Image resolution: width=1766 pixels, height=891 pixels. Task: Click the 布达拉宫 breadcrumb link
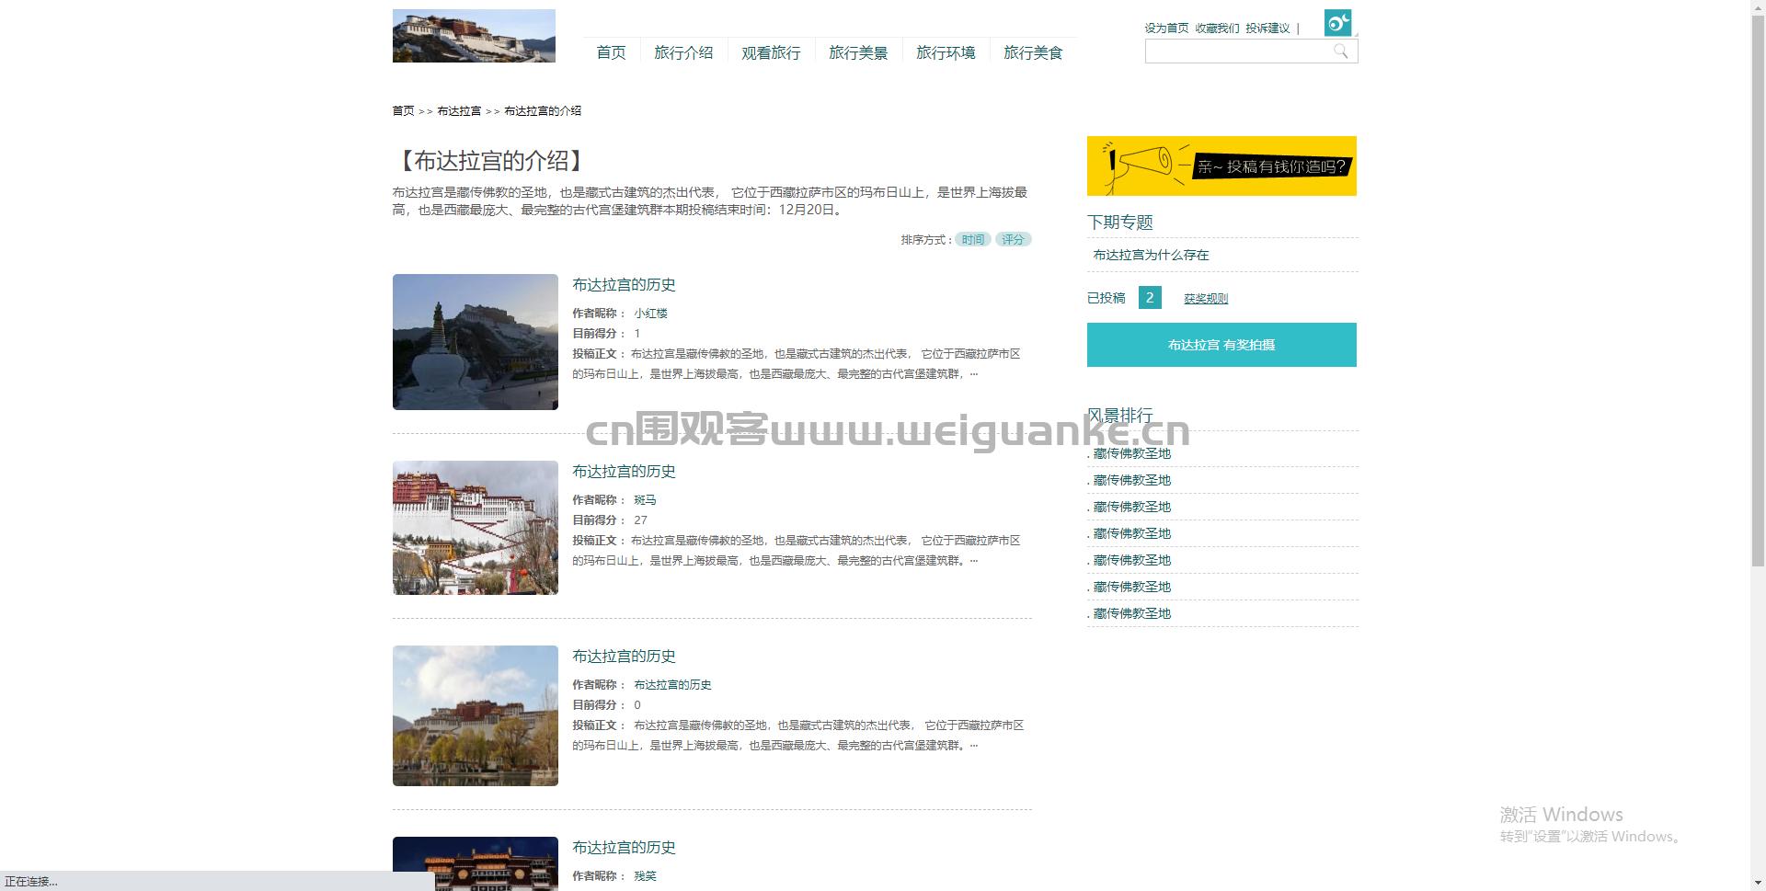(x=457, y=110)
